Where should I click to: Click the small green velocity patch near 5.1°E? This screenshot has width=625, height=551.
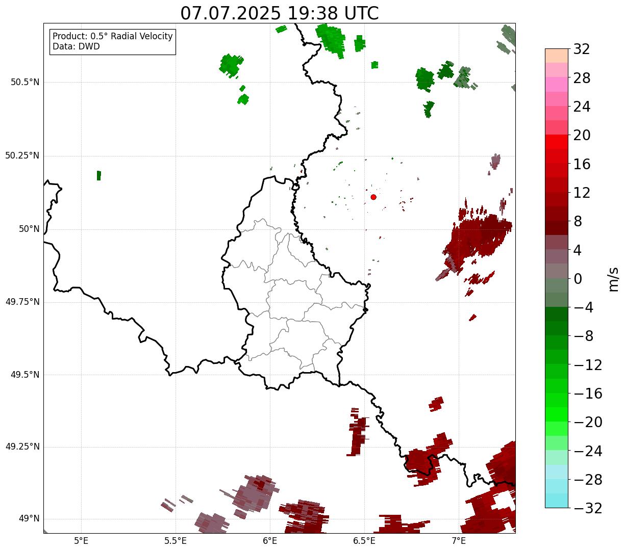(98, 175)
